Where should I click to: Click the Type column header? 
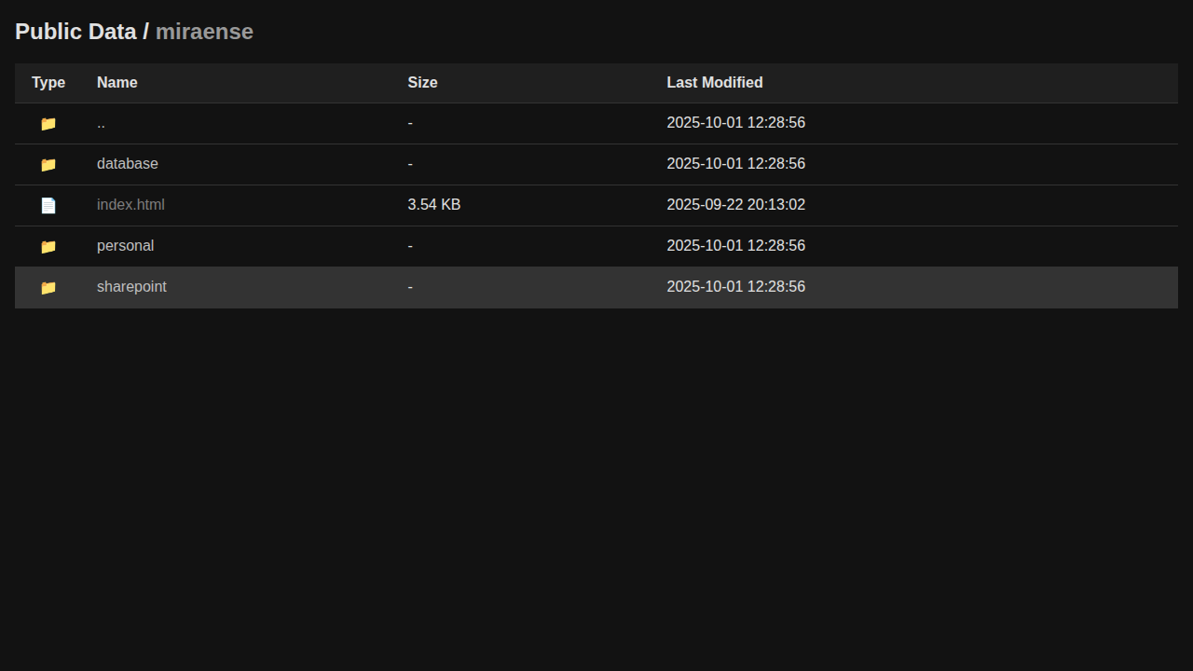48,83
